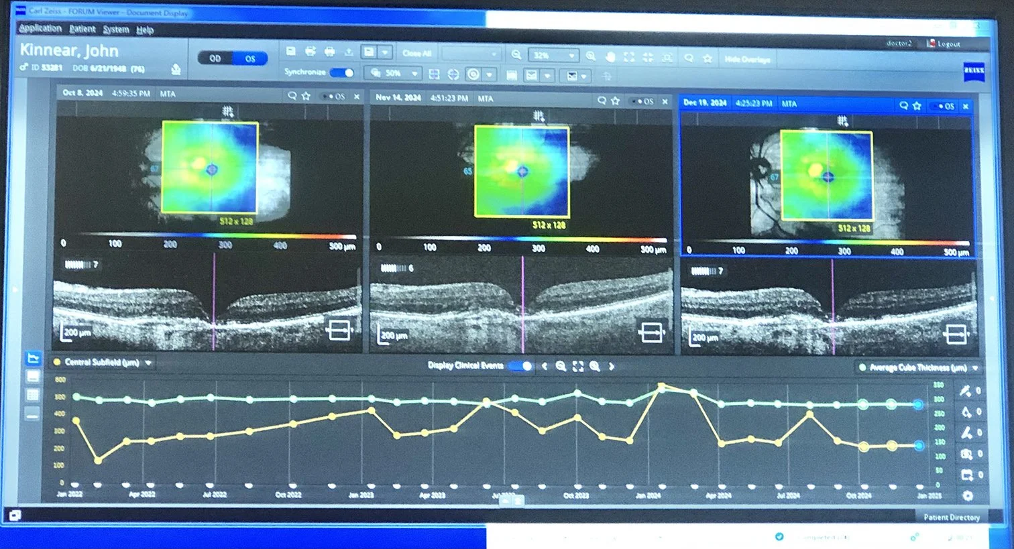
Task: Open the Help menu
Action: (x=145, y=30)
